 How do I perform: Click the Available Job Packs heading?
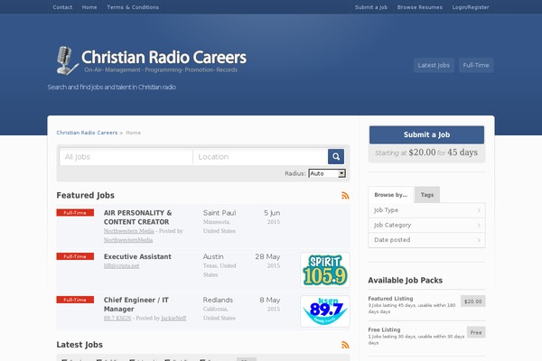pyautogui.click(x=405, y=280)
